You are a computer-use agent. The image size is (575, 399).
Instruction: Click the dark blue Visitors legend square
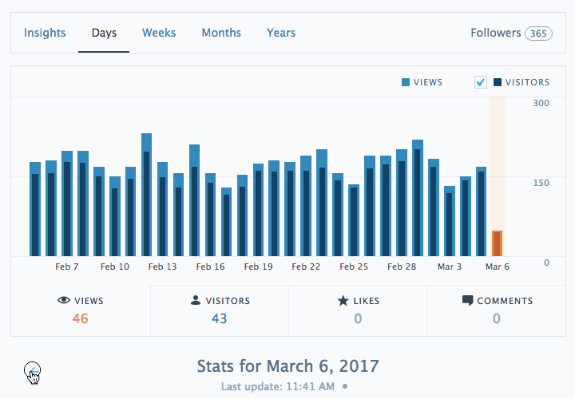[x=498, y=82]
